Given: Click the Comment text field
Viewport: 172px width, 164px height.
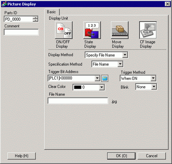Looking at the screenshot, I should pos(21,32).
